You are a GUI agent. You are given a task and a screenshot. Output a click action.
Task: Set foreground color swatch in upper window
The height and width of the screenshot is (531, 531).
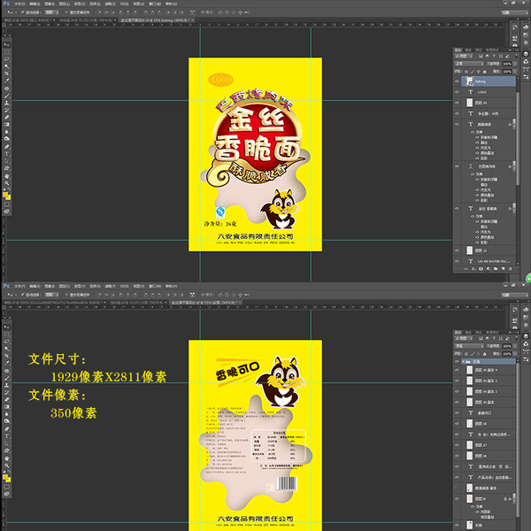click(5, 195)
